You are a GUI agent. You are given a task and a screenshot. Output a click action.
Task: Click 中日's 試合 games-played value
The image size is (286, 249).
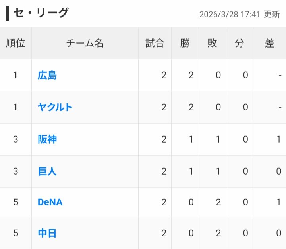164,234
